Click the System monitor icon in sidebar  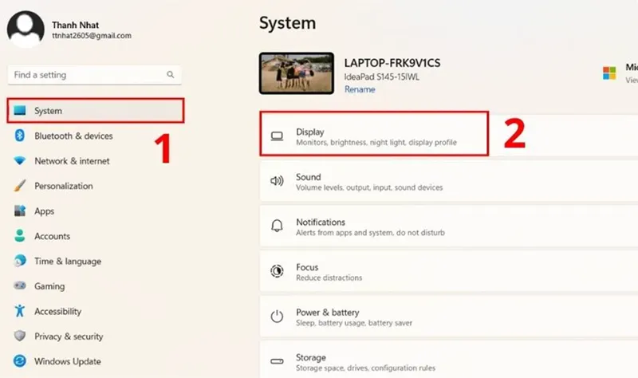tap(19, 110)
